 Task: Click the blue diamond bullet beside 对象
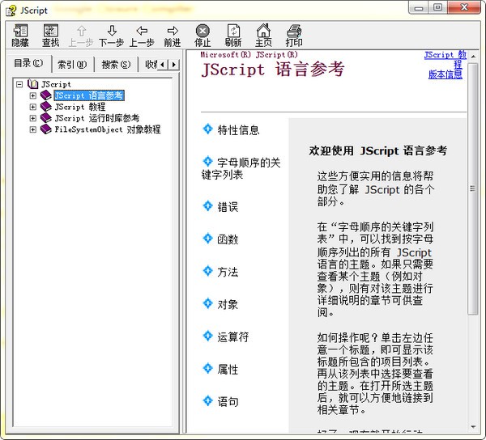pos(207,303)
